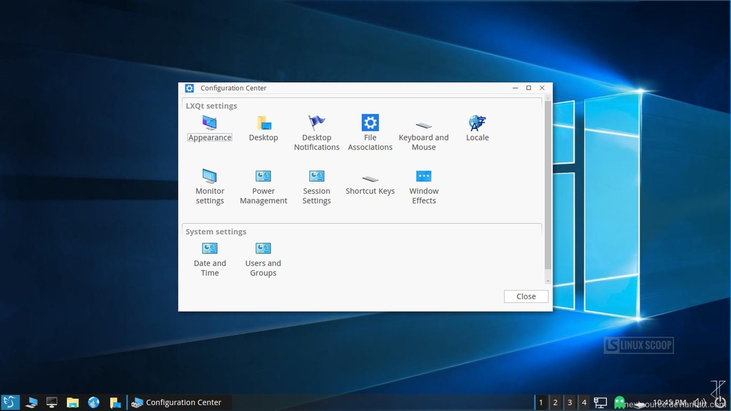Minimize the Configuration Center window
Screen dimensions: 731x411
coord(515,88)
